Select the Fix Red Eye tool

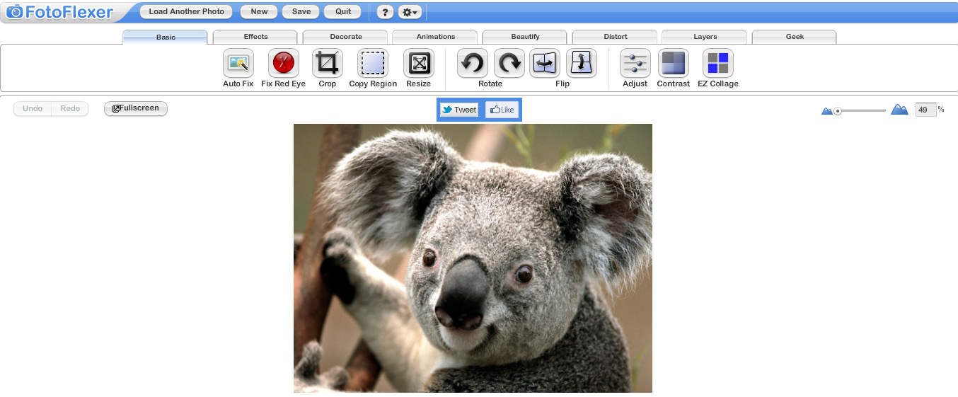point(283,63)
